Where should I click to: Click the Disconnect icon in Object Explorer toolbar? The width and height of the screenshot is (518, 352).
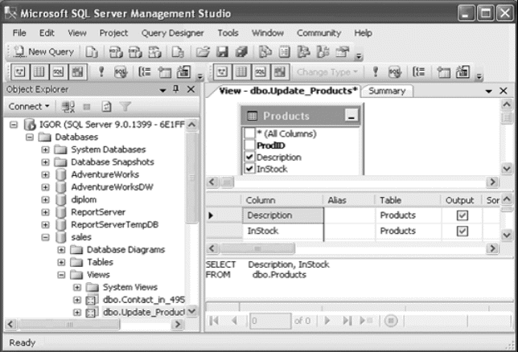[x=68, y=107]
